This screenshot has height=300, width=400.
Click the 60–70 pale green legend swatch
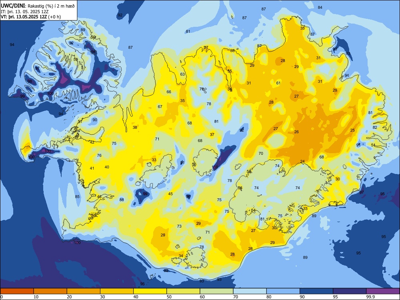coord(216,291)
